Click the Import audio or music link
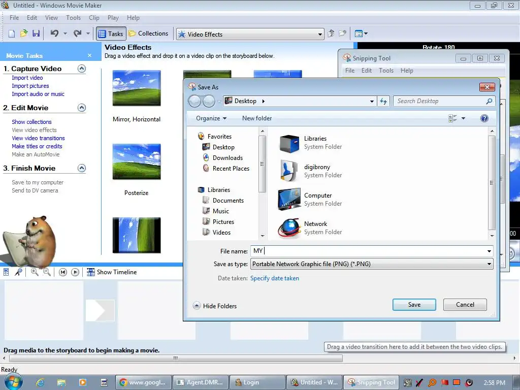 coord(38,94)
